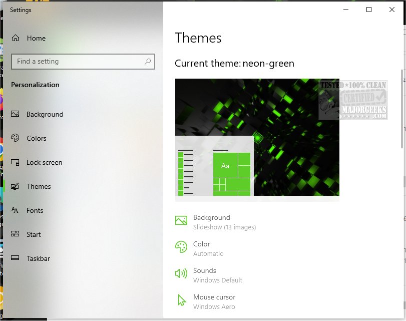This screenshot has height=321, width=406.
Task: Click the Background image icon
Action: point(181,220)
